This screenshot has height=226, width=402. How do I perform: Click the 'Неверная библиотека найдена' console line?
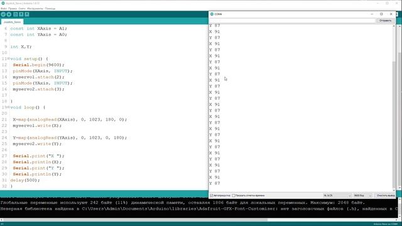point(200,209)
